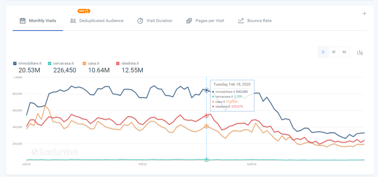Switch to the Bounce Rate tab

click(x=255, y=21)
